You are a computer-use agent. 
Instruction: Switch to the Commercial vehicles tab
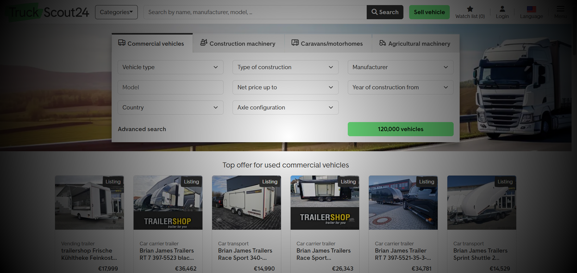pos(152,43)
